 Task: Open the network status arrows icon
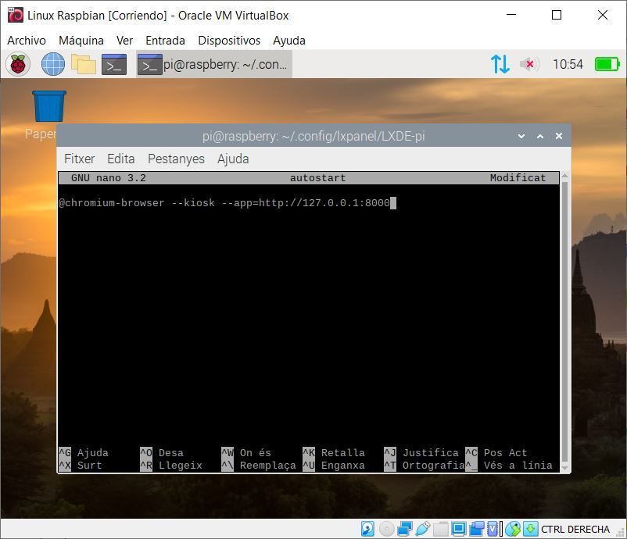500,64
